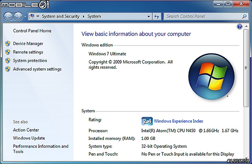
Task: Open recent pages dropdown beside navigation arrows
Action: pos(25,17)
